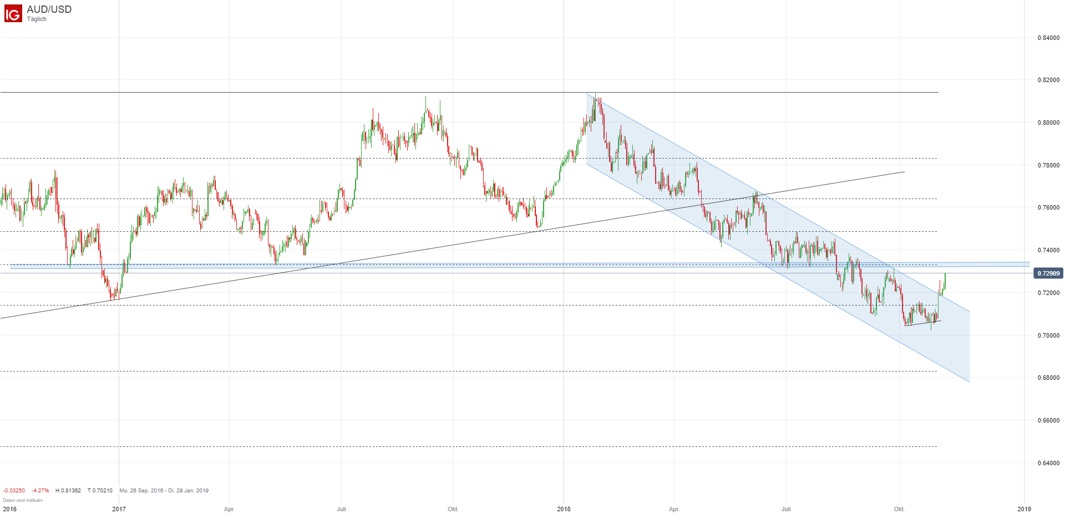This screenshot has height=514, width=1065.
Task: Select the 0.76000 price axis label
Action: pyautogui.click(x=1048, y=207)
